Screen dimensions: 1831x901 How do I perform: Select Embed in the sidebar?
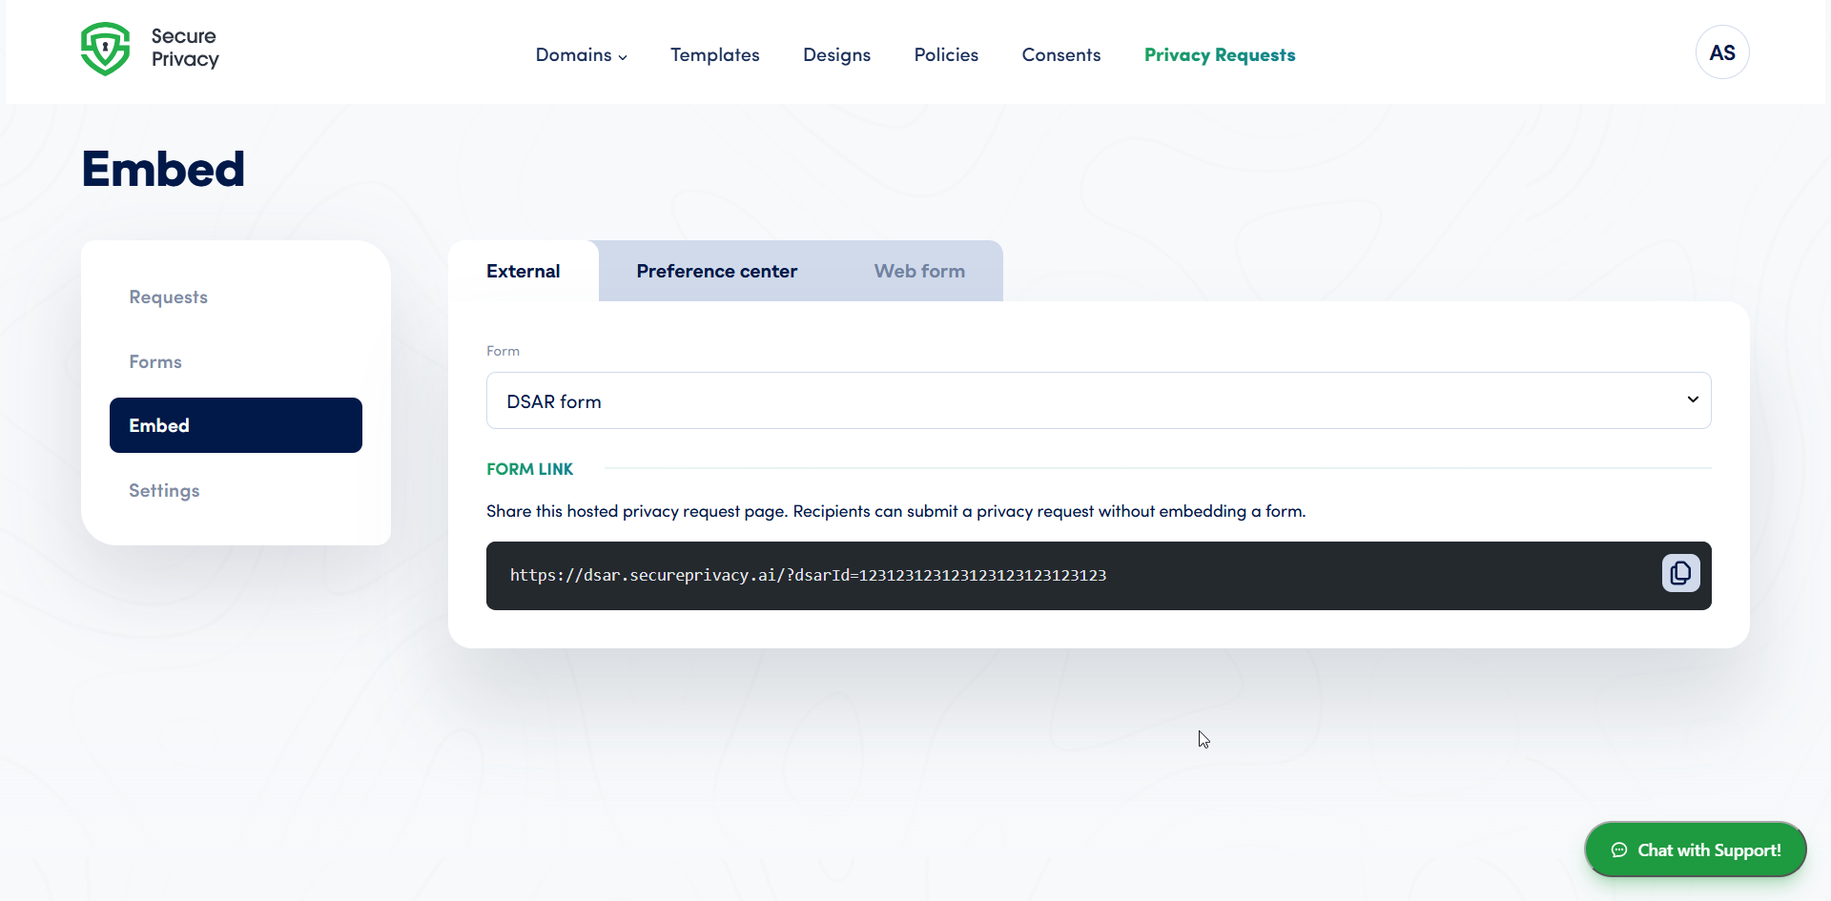236,425
